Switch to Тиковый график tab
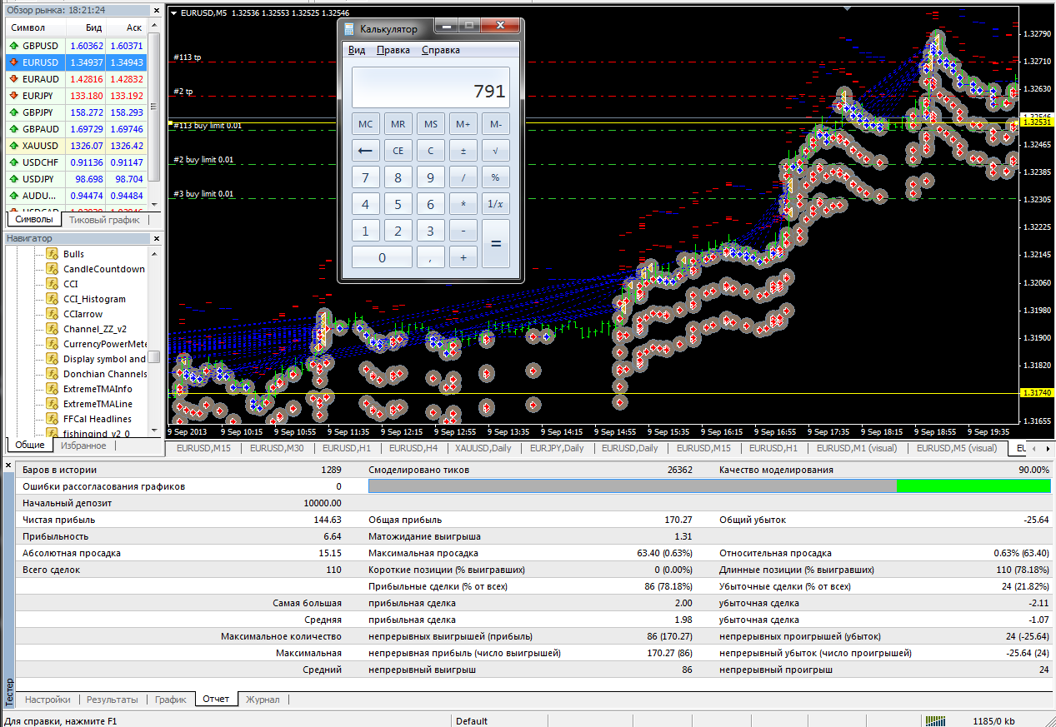The image size is (1056, 727). (x=104, y=220)
